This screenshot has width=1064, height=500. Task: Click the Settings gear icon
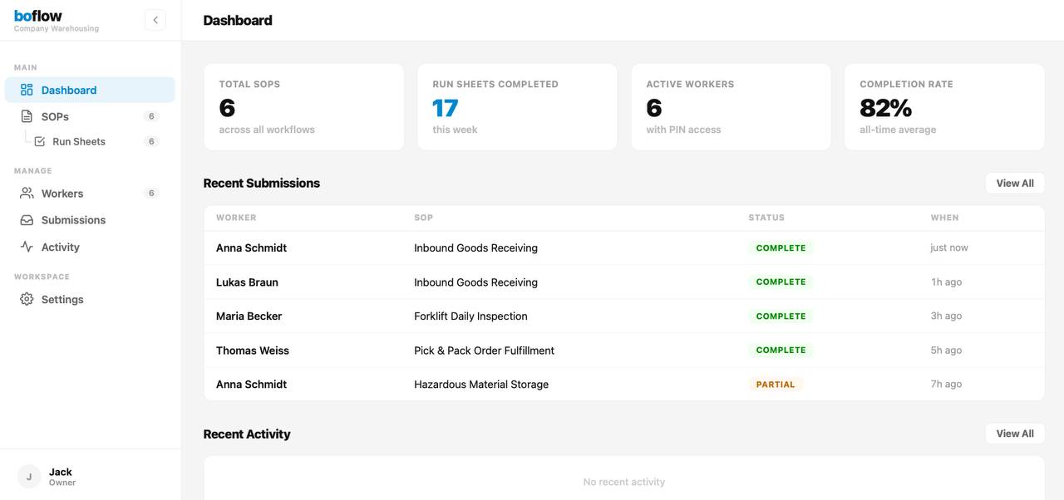click(x=25, y=299)
